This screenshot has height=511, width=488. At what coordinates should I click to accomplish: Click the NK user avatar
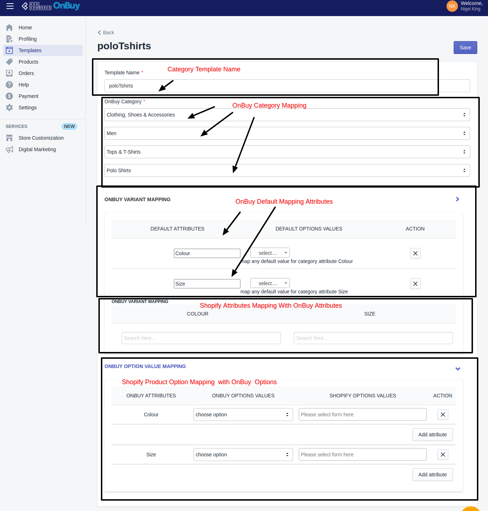pyautogui.click(x=452, y=6)
